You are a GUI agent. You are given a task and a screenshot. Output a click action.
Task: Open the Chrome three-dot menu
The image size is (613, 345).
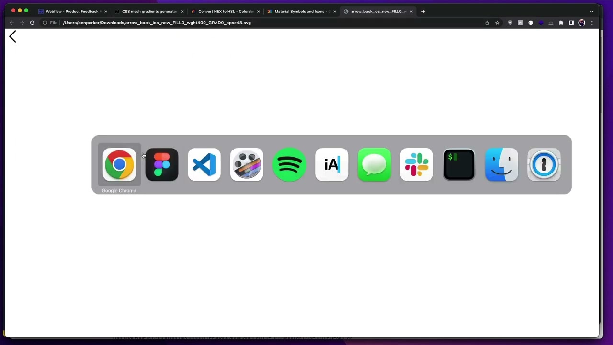[592, 23]
